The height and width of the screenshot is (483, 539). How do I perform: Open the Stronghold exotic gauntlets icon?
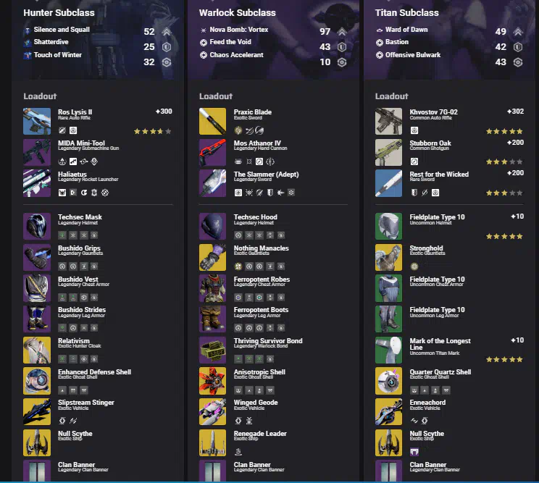point(388,257)
